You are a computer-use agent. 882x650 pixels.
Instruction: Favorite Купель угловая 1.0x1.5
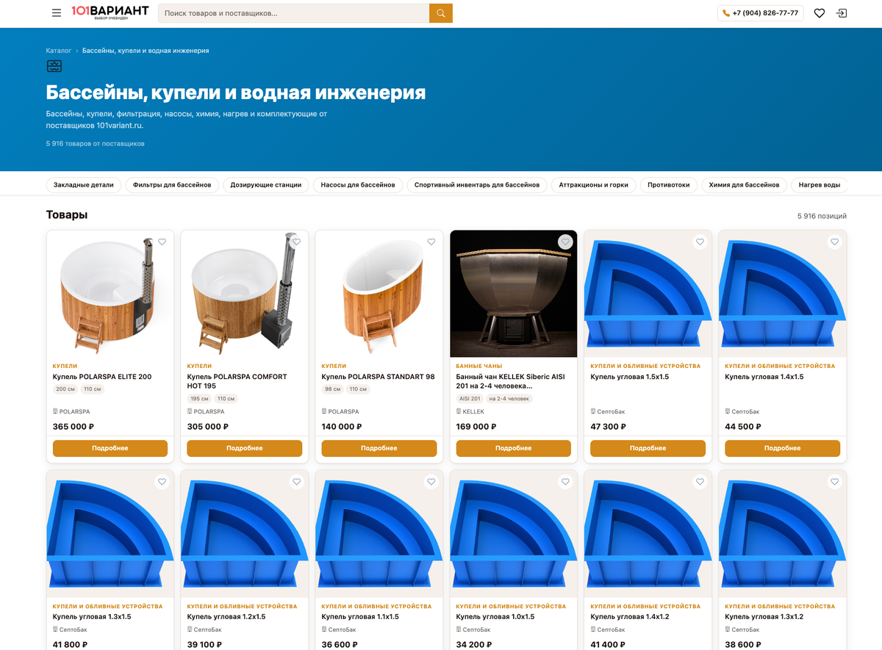565,482
